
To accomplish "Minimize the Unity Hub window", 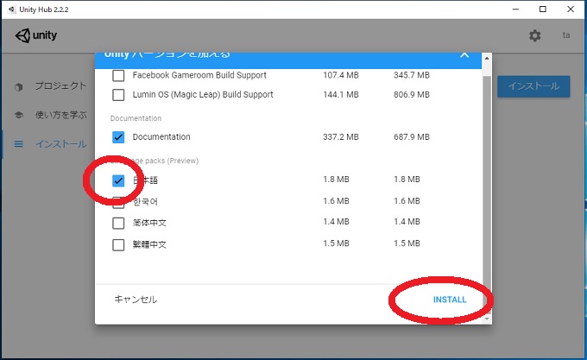I will tap(515, 9).
